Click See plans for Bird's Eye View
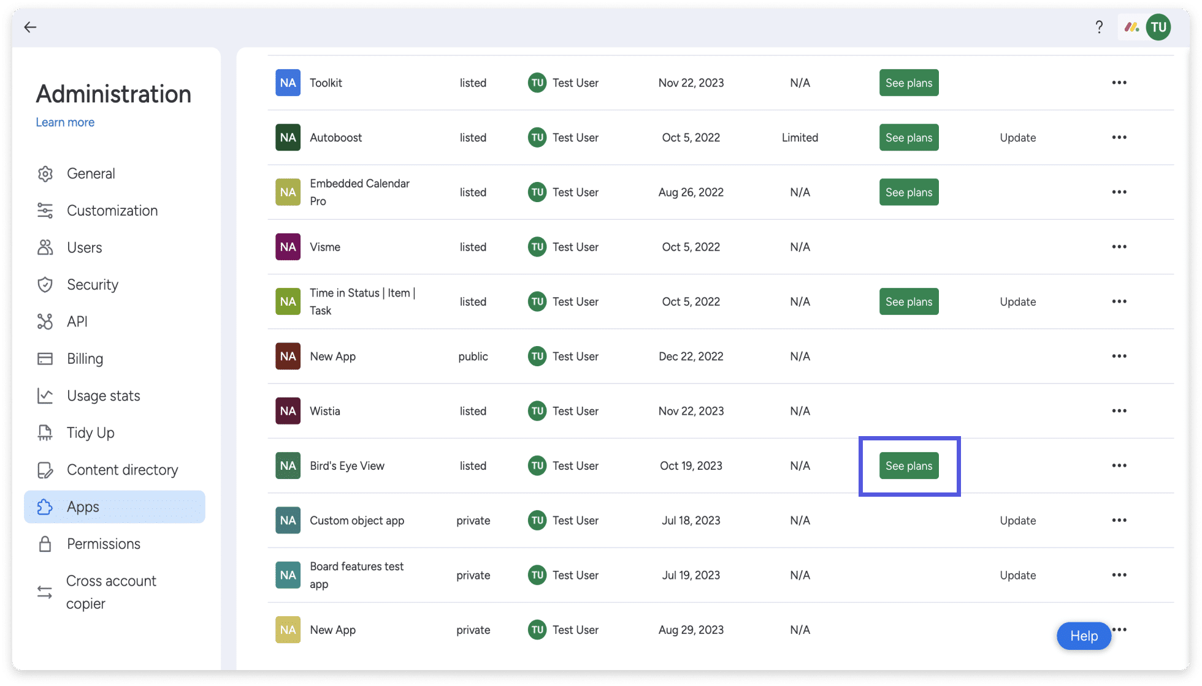 909,466
